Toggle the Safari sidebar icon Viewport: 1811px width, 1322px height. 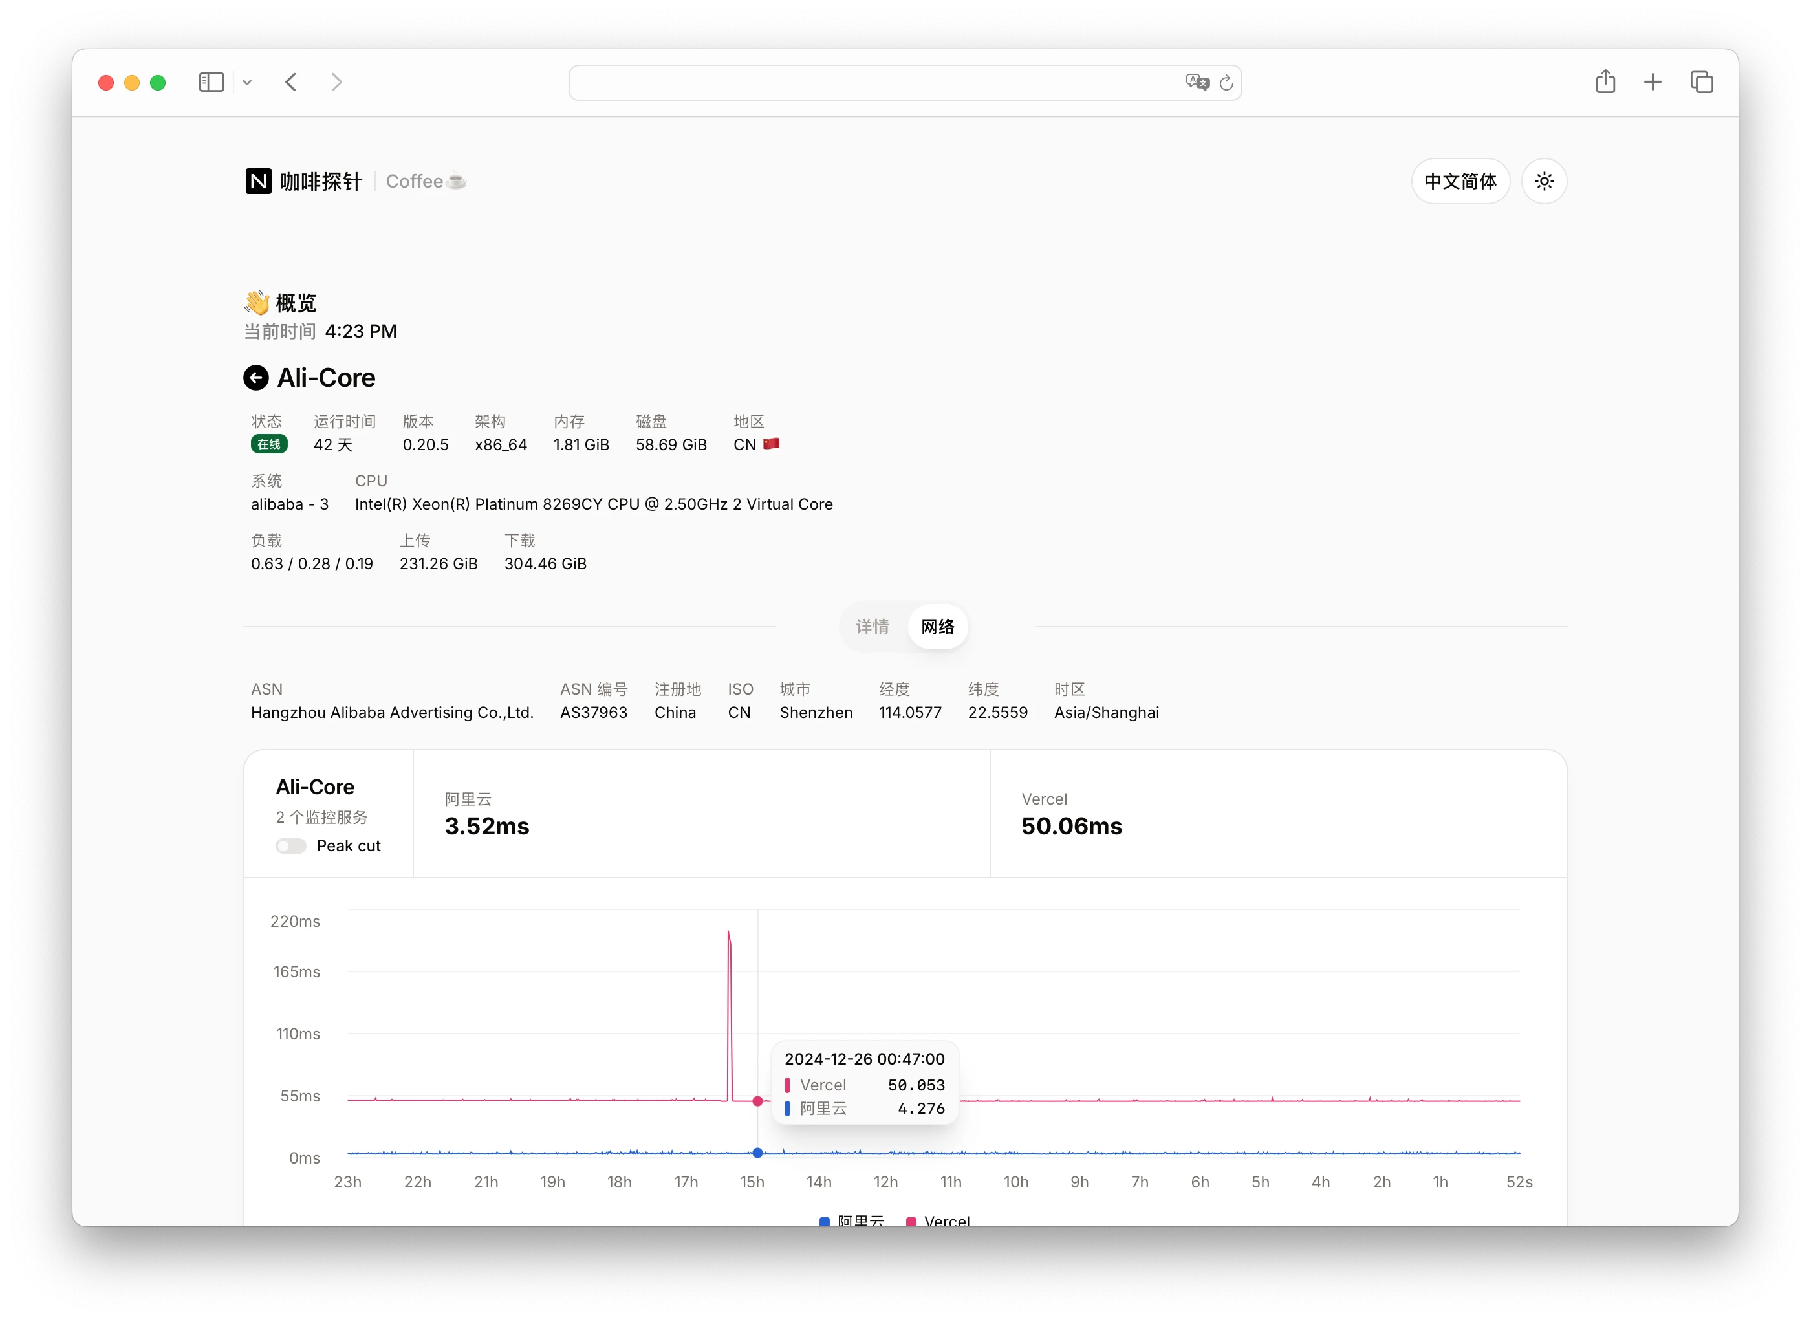pyautogui.click(x=211, y=82)
